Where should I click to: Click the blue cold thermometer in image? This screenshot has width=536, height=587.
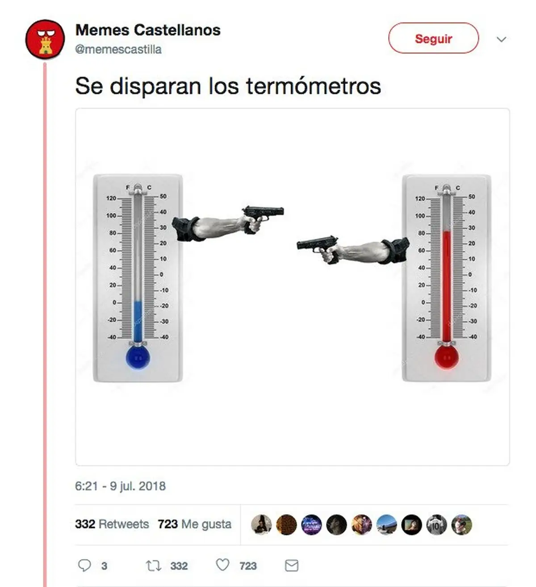138,278
